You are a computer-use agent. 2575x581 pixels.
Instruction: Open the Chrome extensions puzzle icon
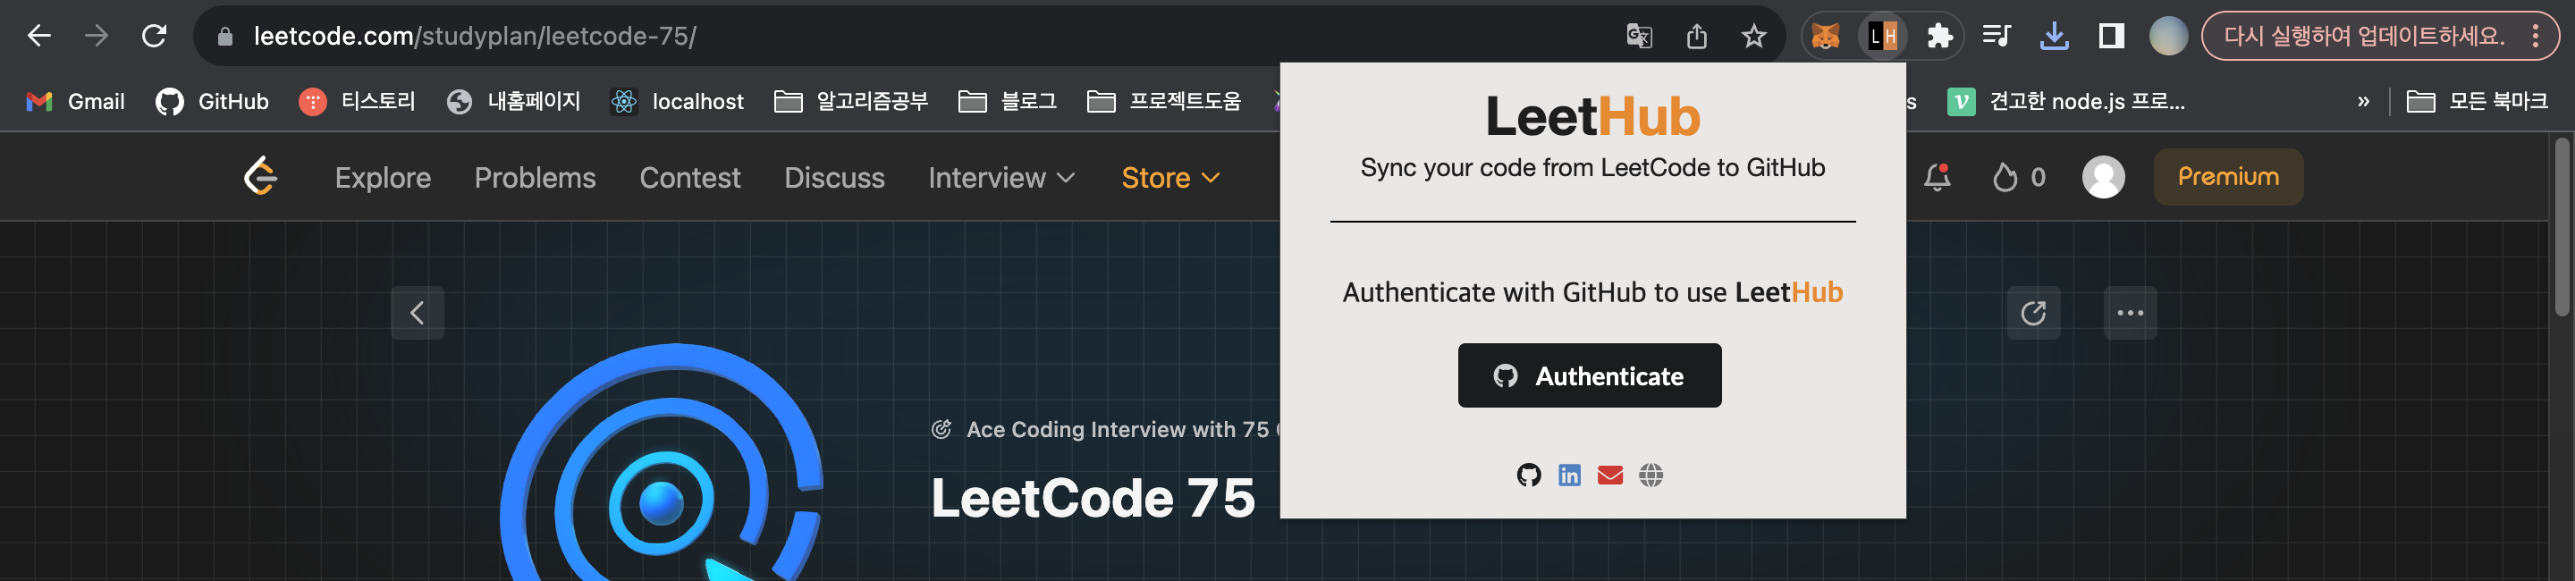coord(1939,37)
